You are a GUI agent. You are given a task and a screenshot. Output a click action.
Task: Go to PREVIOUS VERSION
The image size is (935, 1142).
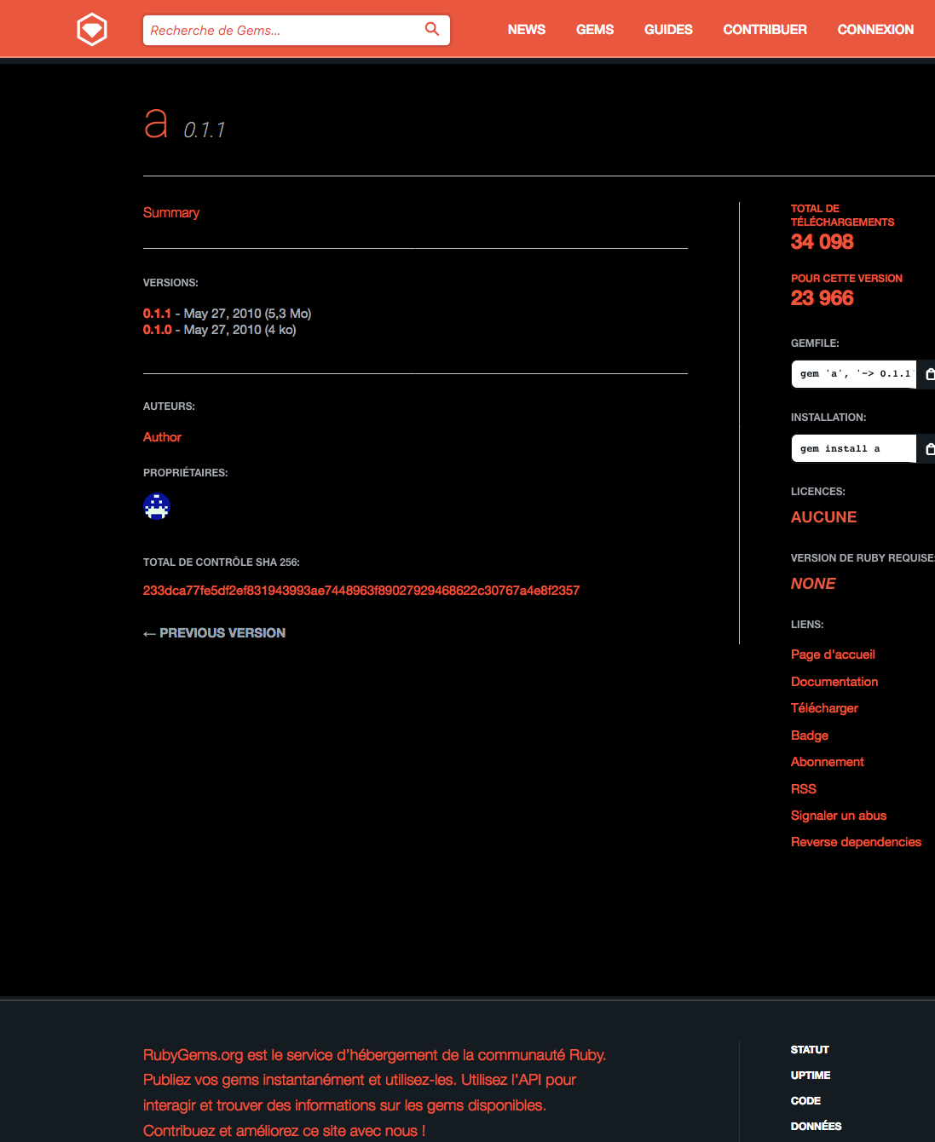(x=215, y=633)
